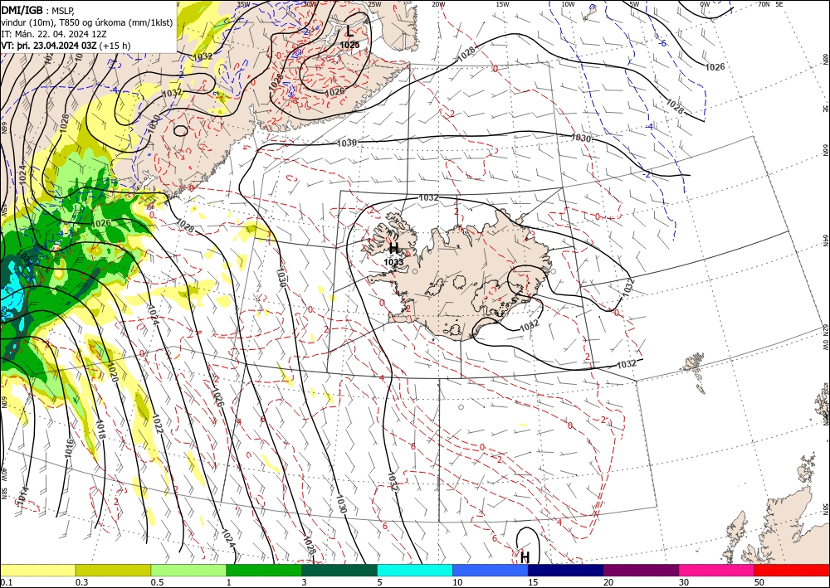830x588 pixels.
Task: Click the '0.5' legend value label
Action: point(157,582)
